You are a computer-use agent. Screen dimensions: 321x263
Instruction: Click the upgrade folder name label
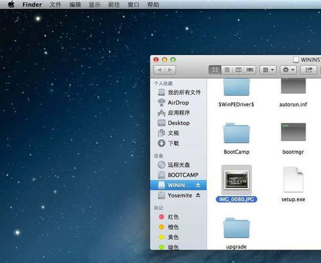tap(236, 247)
